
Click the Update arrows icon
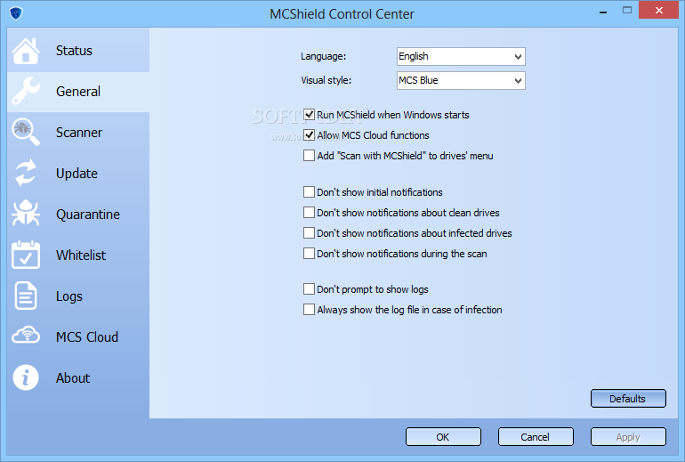coord(26,173)
